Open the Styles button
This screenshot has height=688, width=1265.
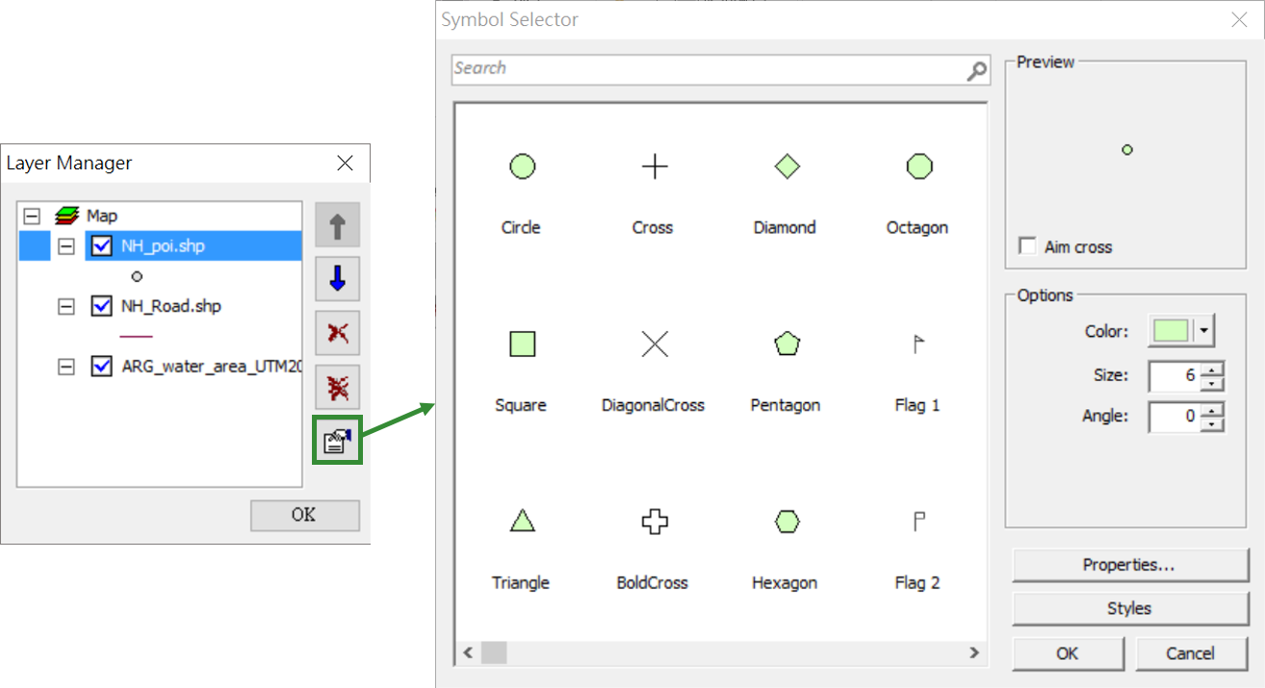tap(1128, 609)
